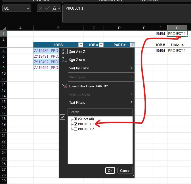This screenshot has height=184, width=191.
Task: Open the function dropdown arrow beside fx
Action: 59,8
